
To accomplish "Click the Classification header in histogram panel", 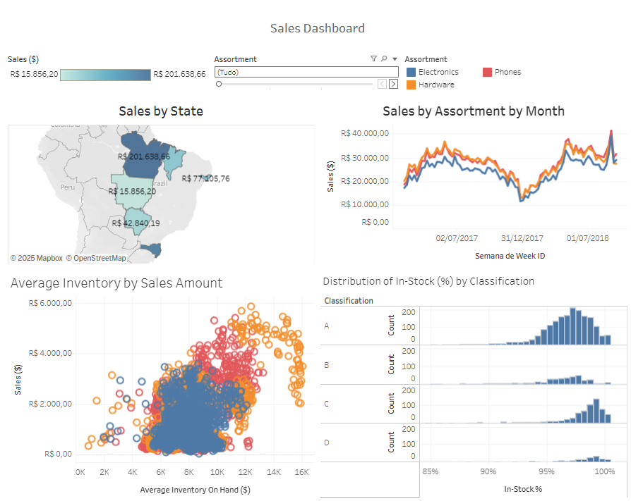I will click(x=349, y=301).
